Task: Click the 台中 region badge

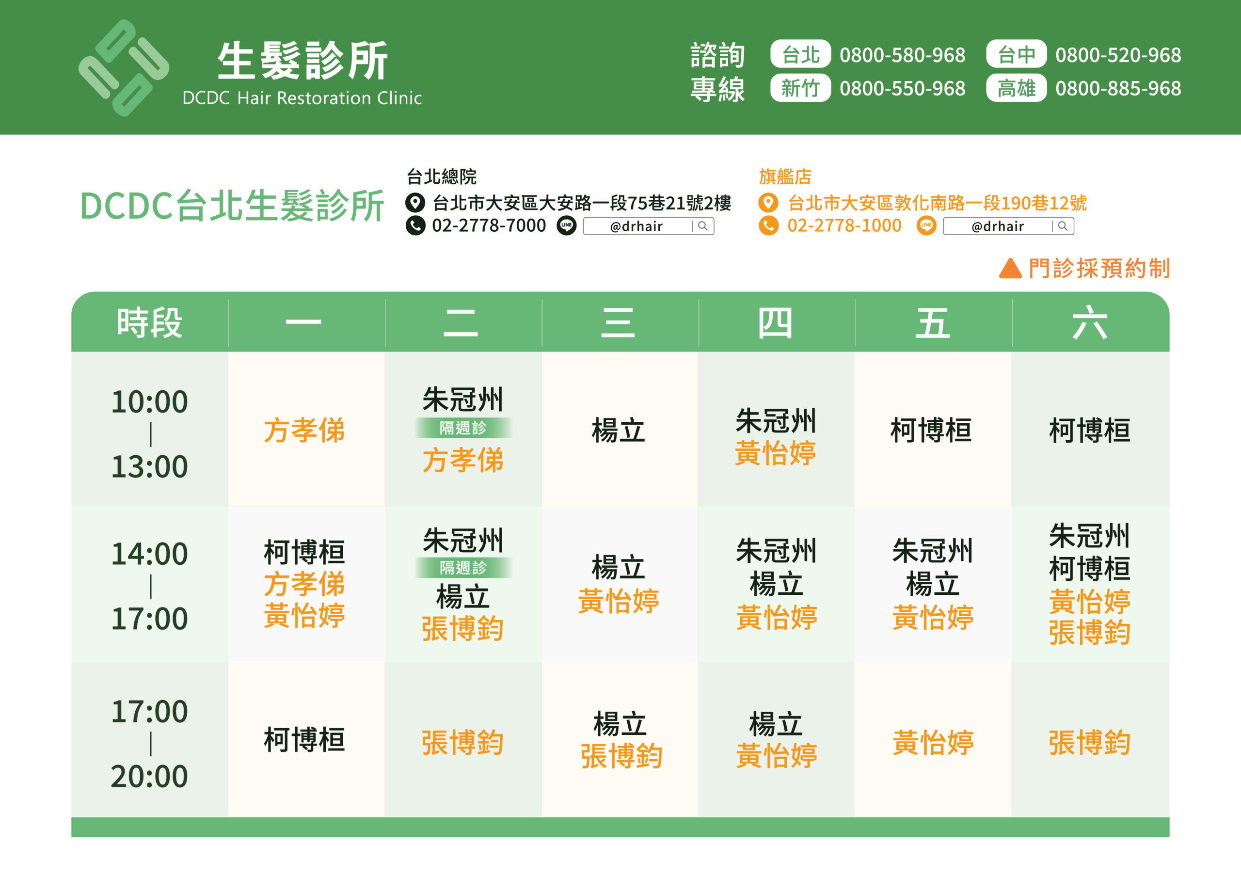Action: 1016,55
